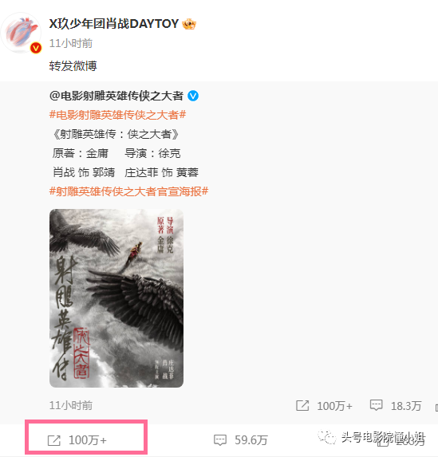Click the blue V verified badge
The image size is (438, 457).
(193, 96)
